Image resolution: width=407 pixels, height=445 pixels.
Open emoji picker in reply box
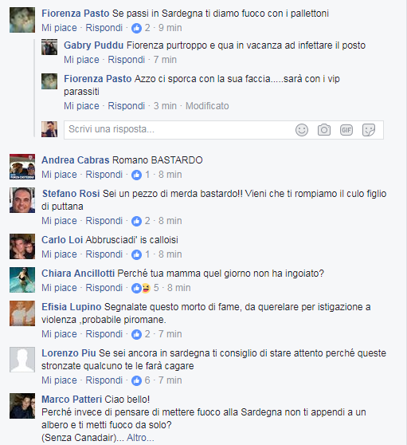[x=302, y=130]
